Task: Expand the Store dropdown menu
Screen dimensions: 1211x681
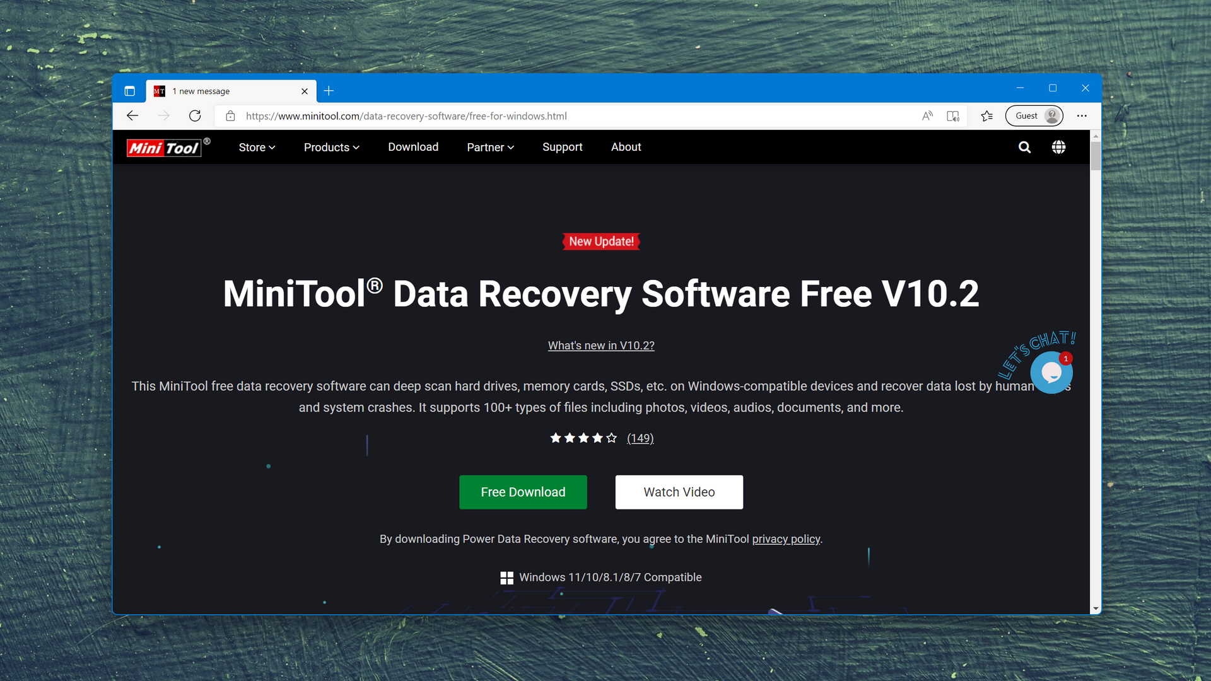Action: pyautogui.click(x=256, y=147)
